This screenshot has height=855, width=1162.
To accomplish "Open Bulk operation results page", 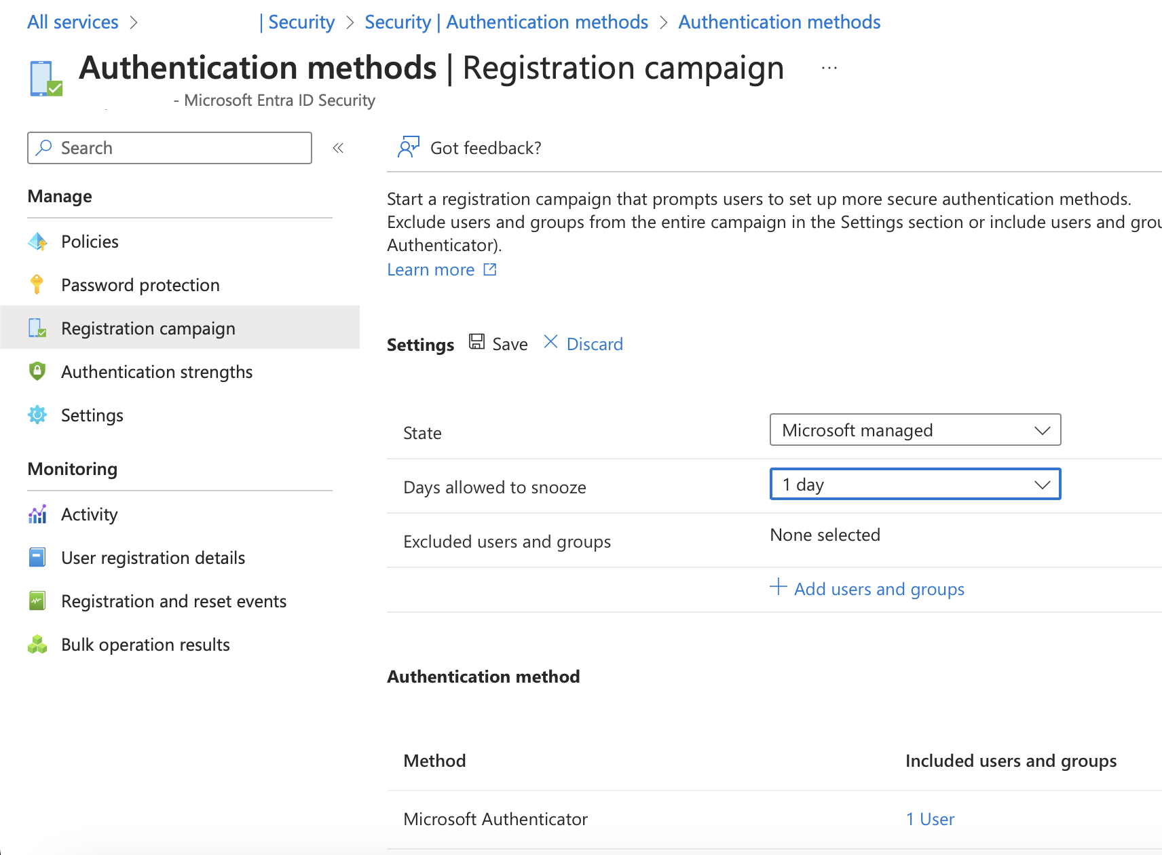I will click(x=180, y=645).
